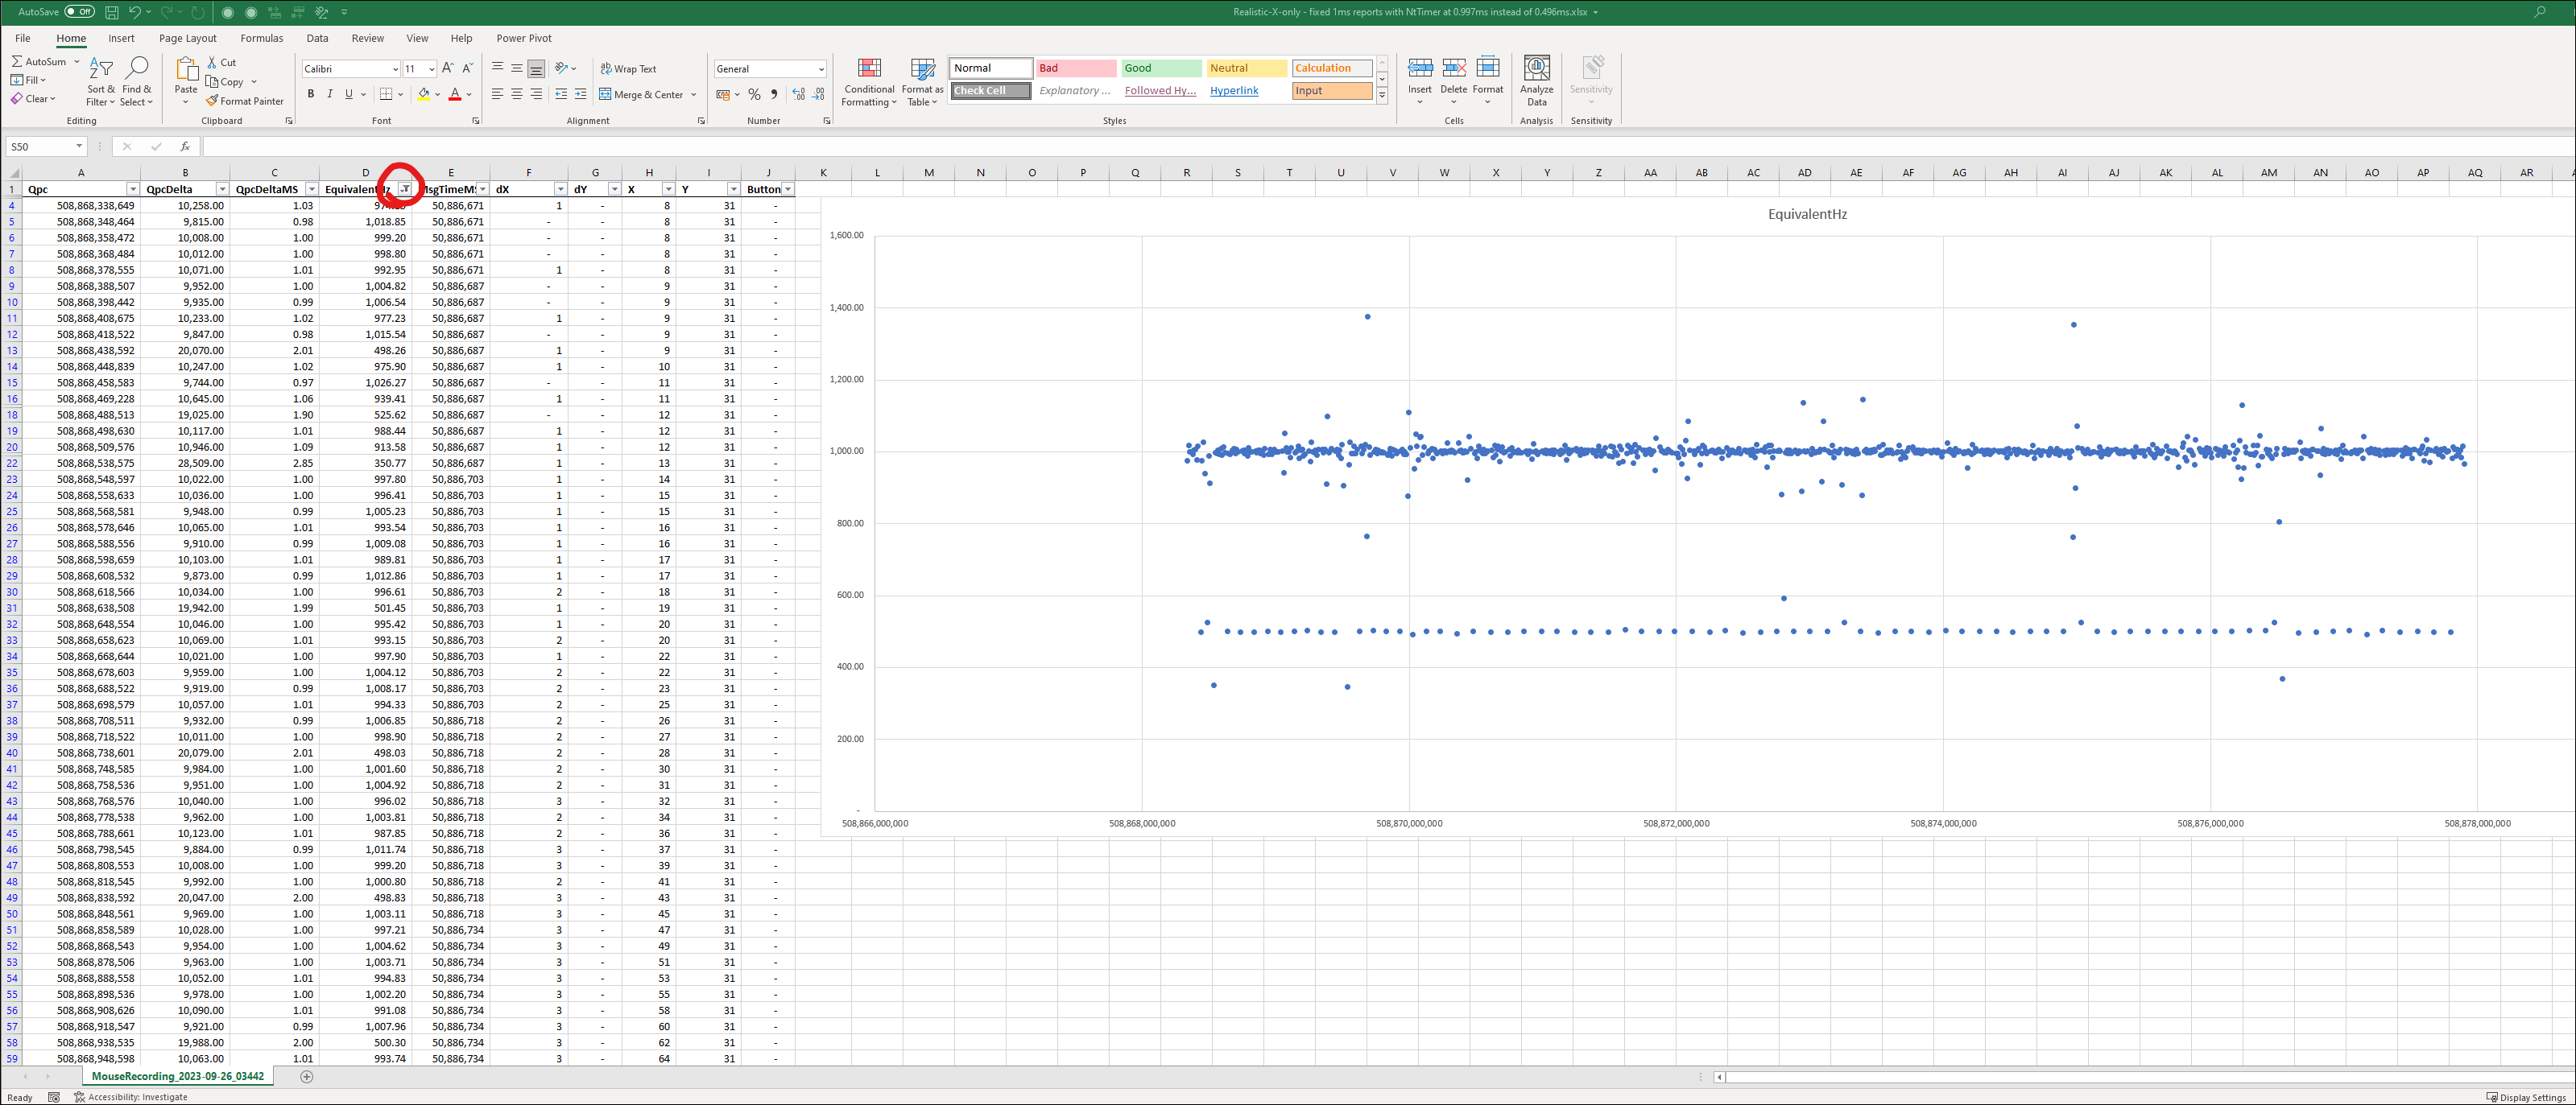Click the Analyze Data icon
This screenshot has height=1105, width=2576.
[1536, 81]
